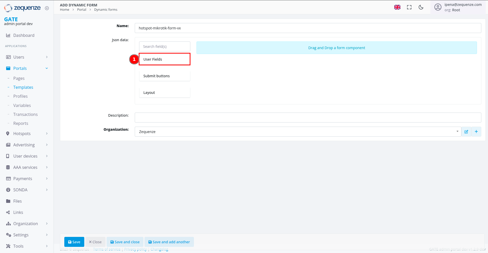Viewport: 488px width, 253px height.
Task: Add new organization with plus icon
Action: tap(476, 132)
